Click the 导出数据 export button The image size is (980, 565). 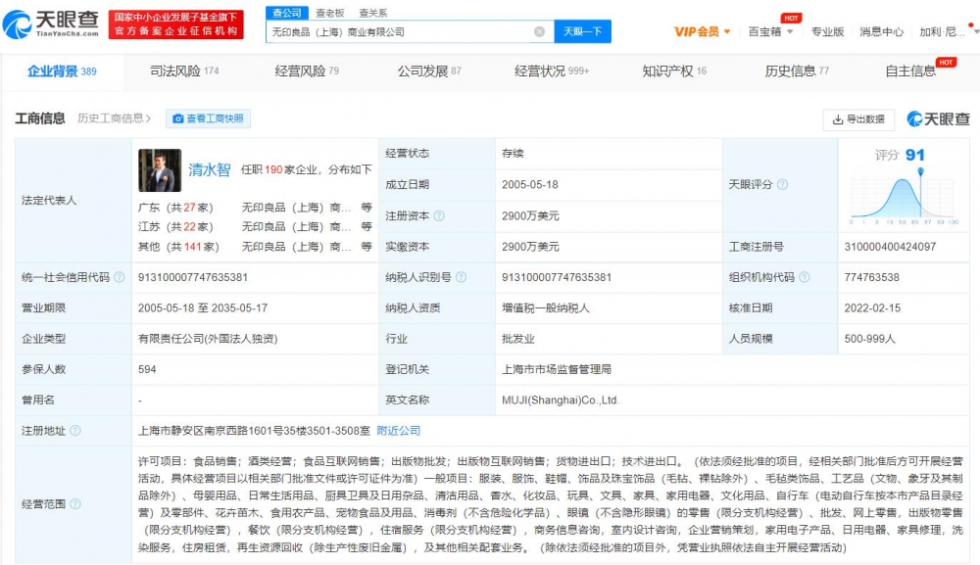click(858, 119)
